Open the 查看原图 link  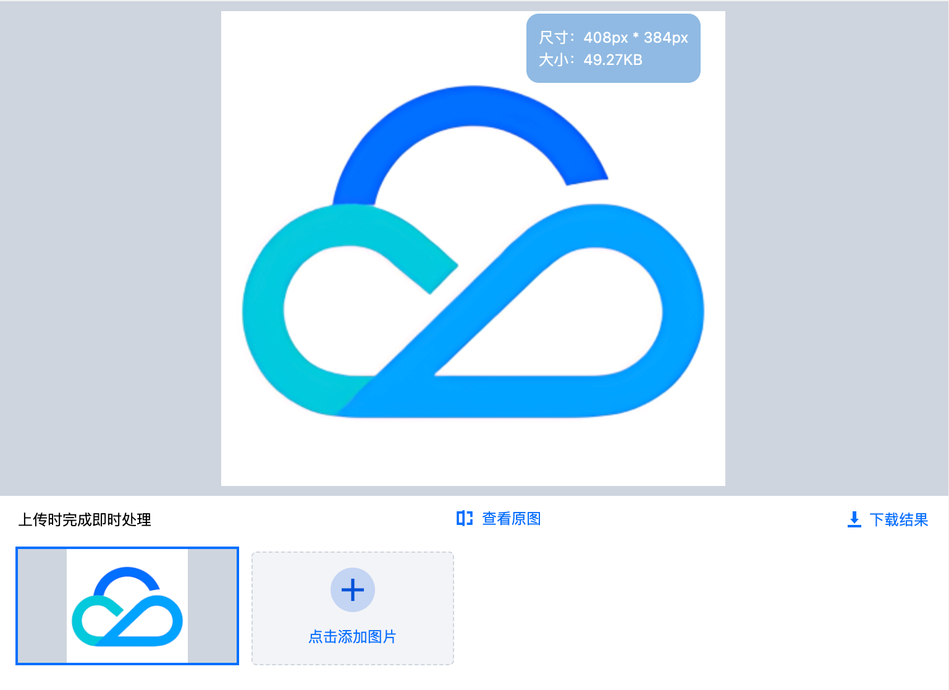(511, 519)
